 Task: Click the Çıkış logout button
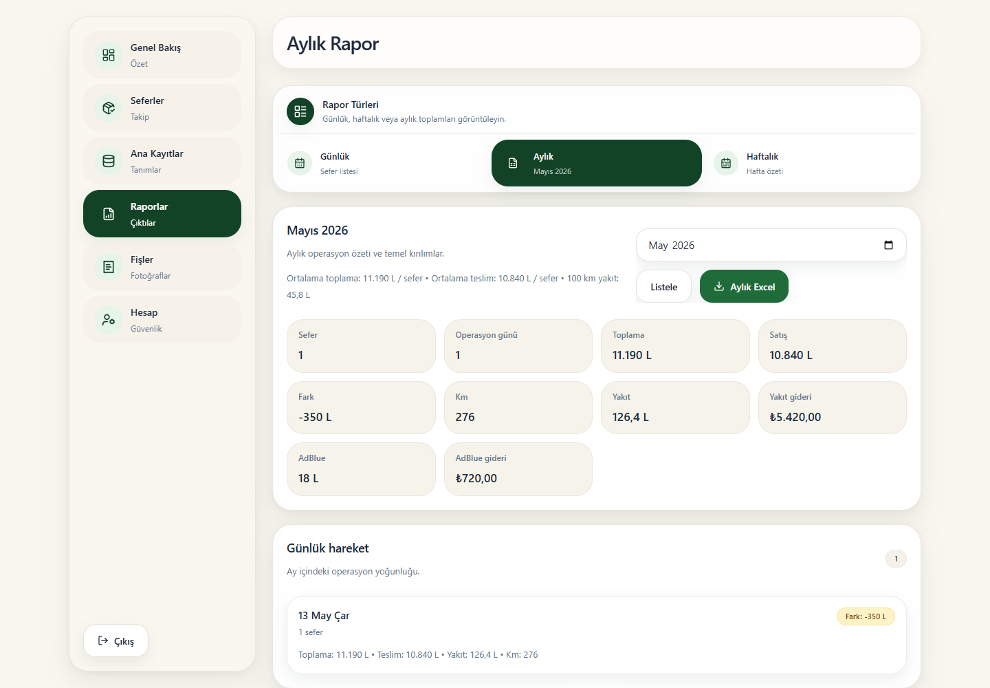click(x=115, y=641)
